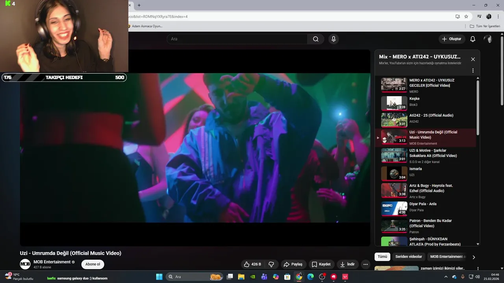Open Windows Start menu

point(159,277)
